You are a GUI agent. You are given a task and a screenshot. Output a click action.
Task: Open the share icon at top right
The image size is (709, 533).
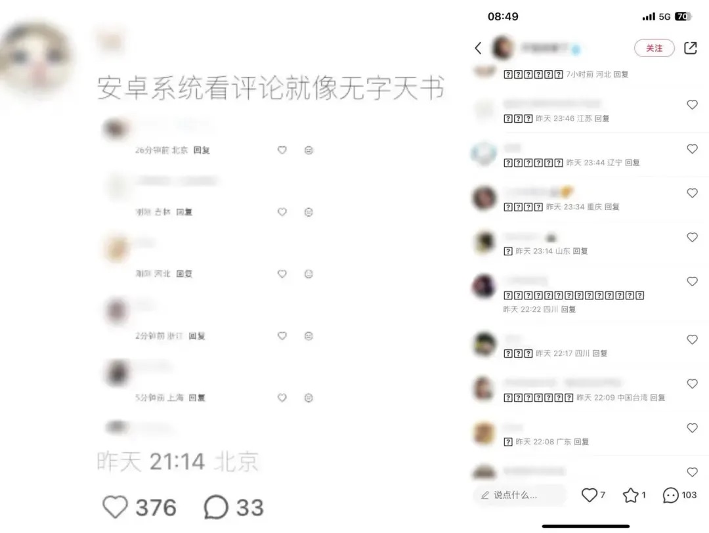click(x=691, y=48)
